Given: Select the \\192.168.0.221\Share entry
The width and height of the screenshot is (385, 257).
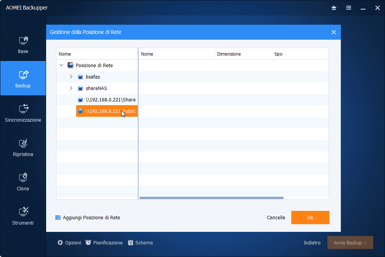Looking at the screenshot, I should tap(111, 100).
